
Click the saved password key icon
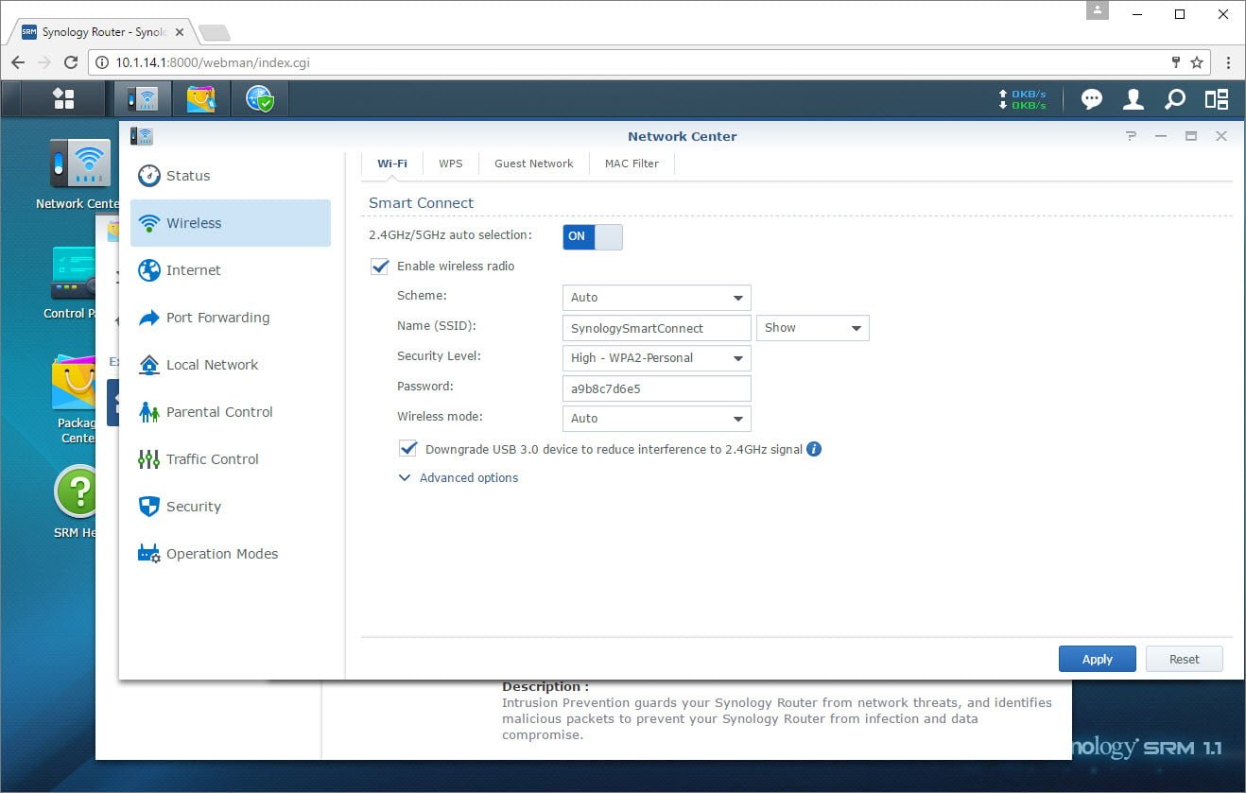(x=1176, y=62)
